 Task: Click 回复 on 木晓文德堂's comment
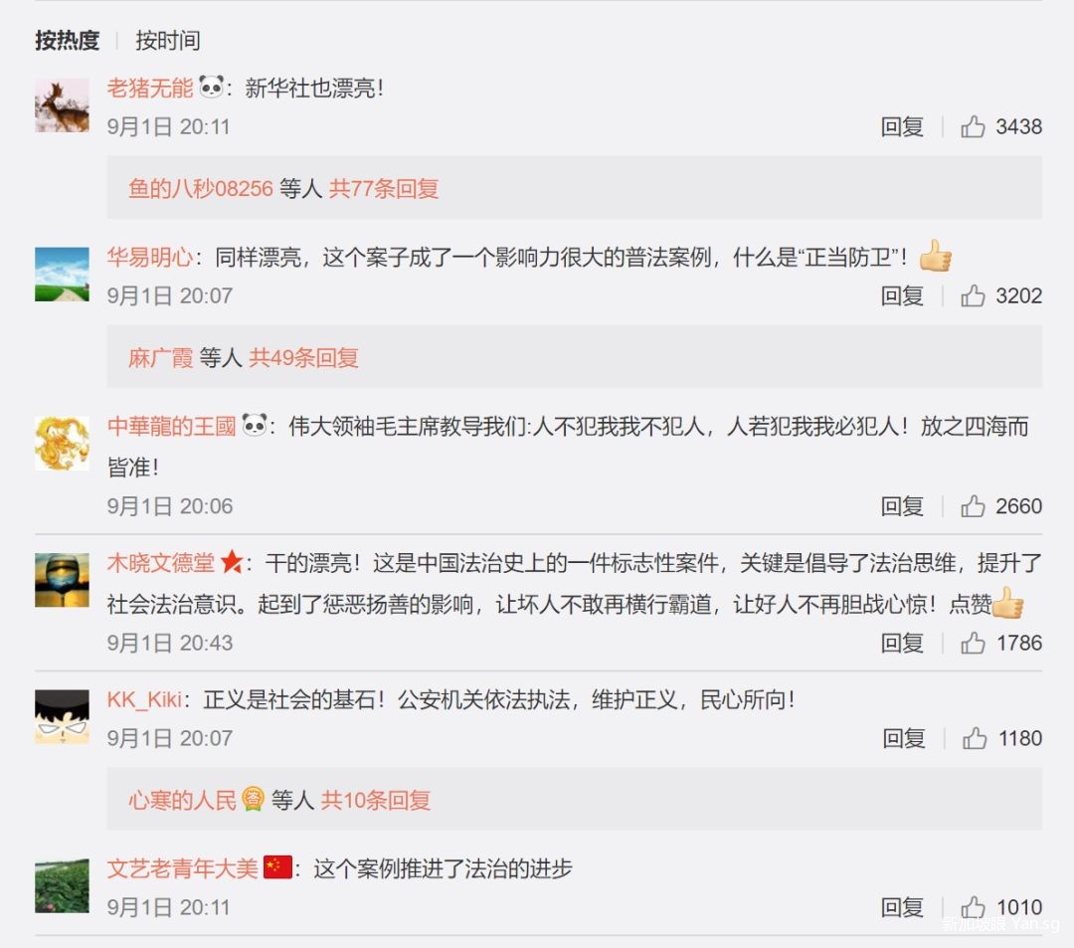coord(902,644)
